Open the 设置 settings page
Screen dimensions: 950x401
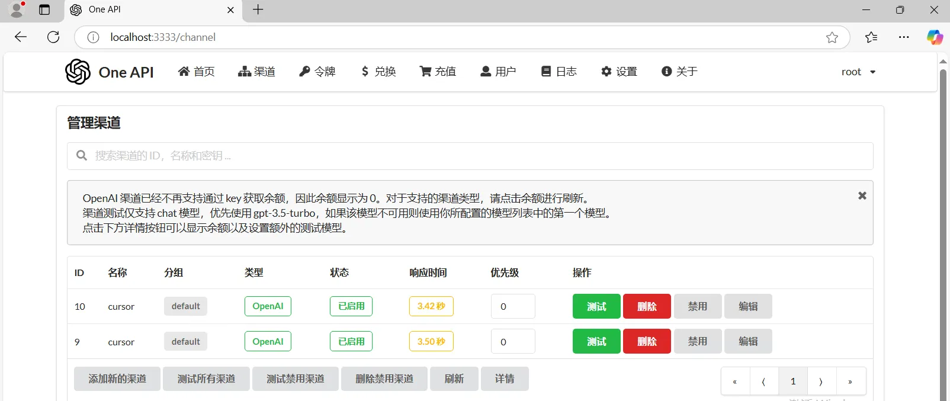(619, 72)
